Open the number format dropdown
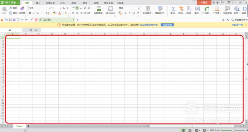This screenshot has width=248, height=132. tap(138, 8)
